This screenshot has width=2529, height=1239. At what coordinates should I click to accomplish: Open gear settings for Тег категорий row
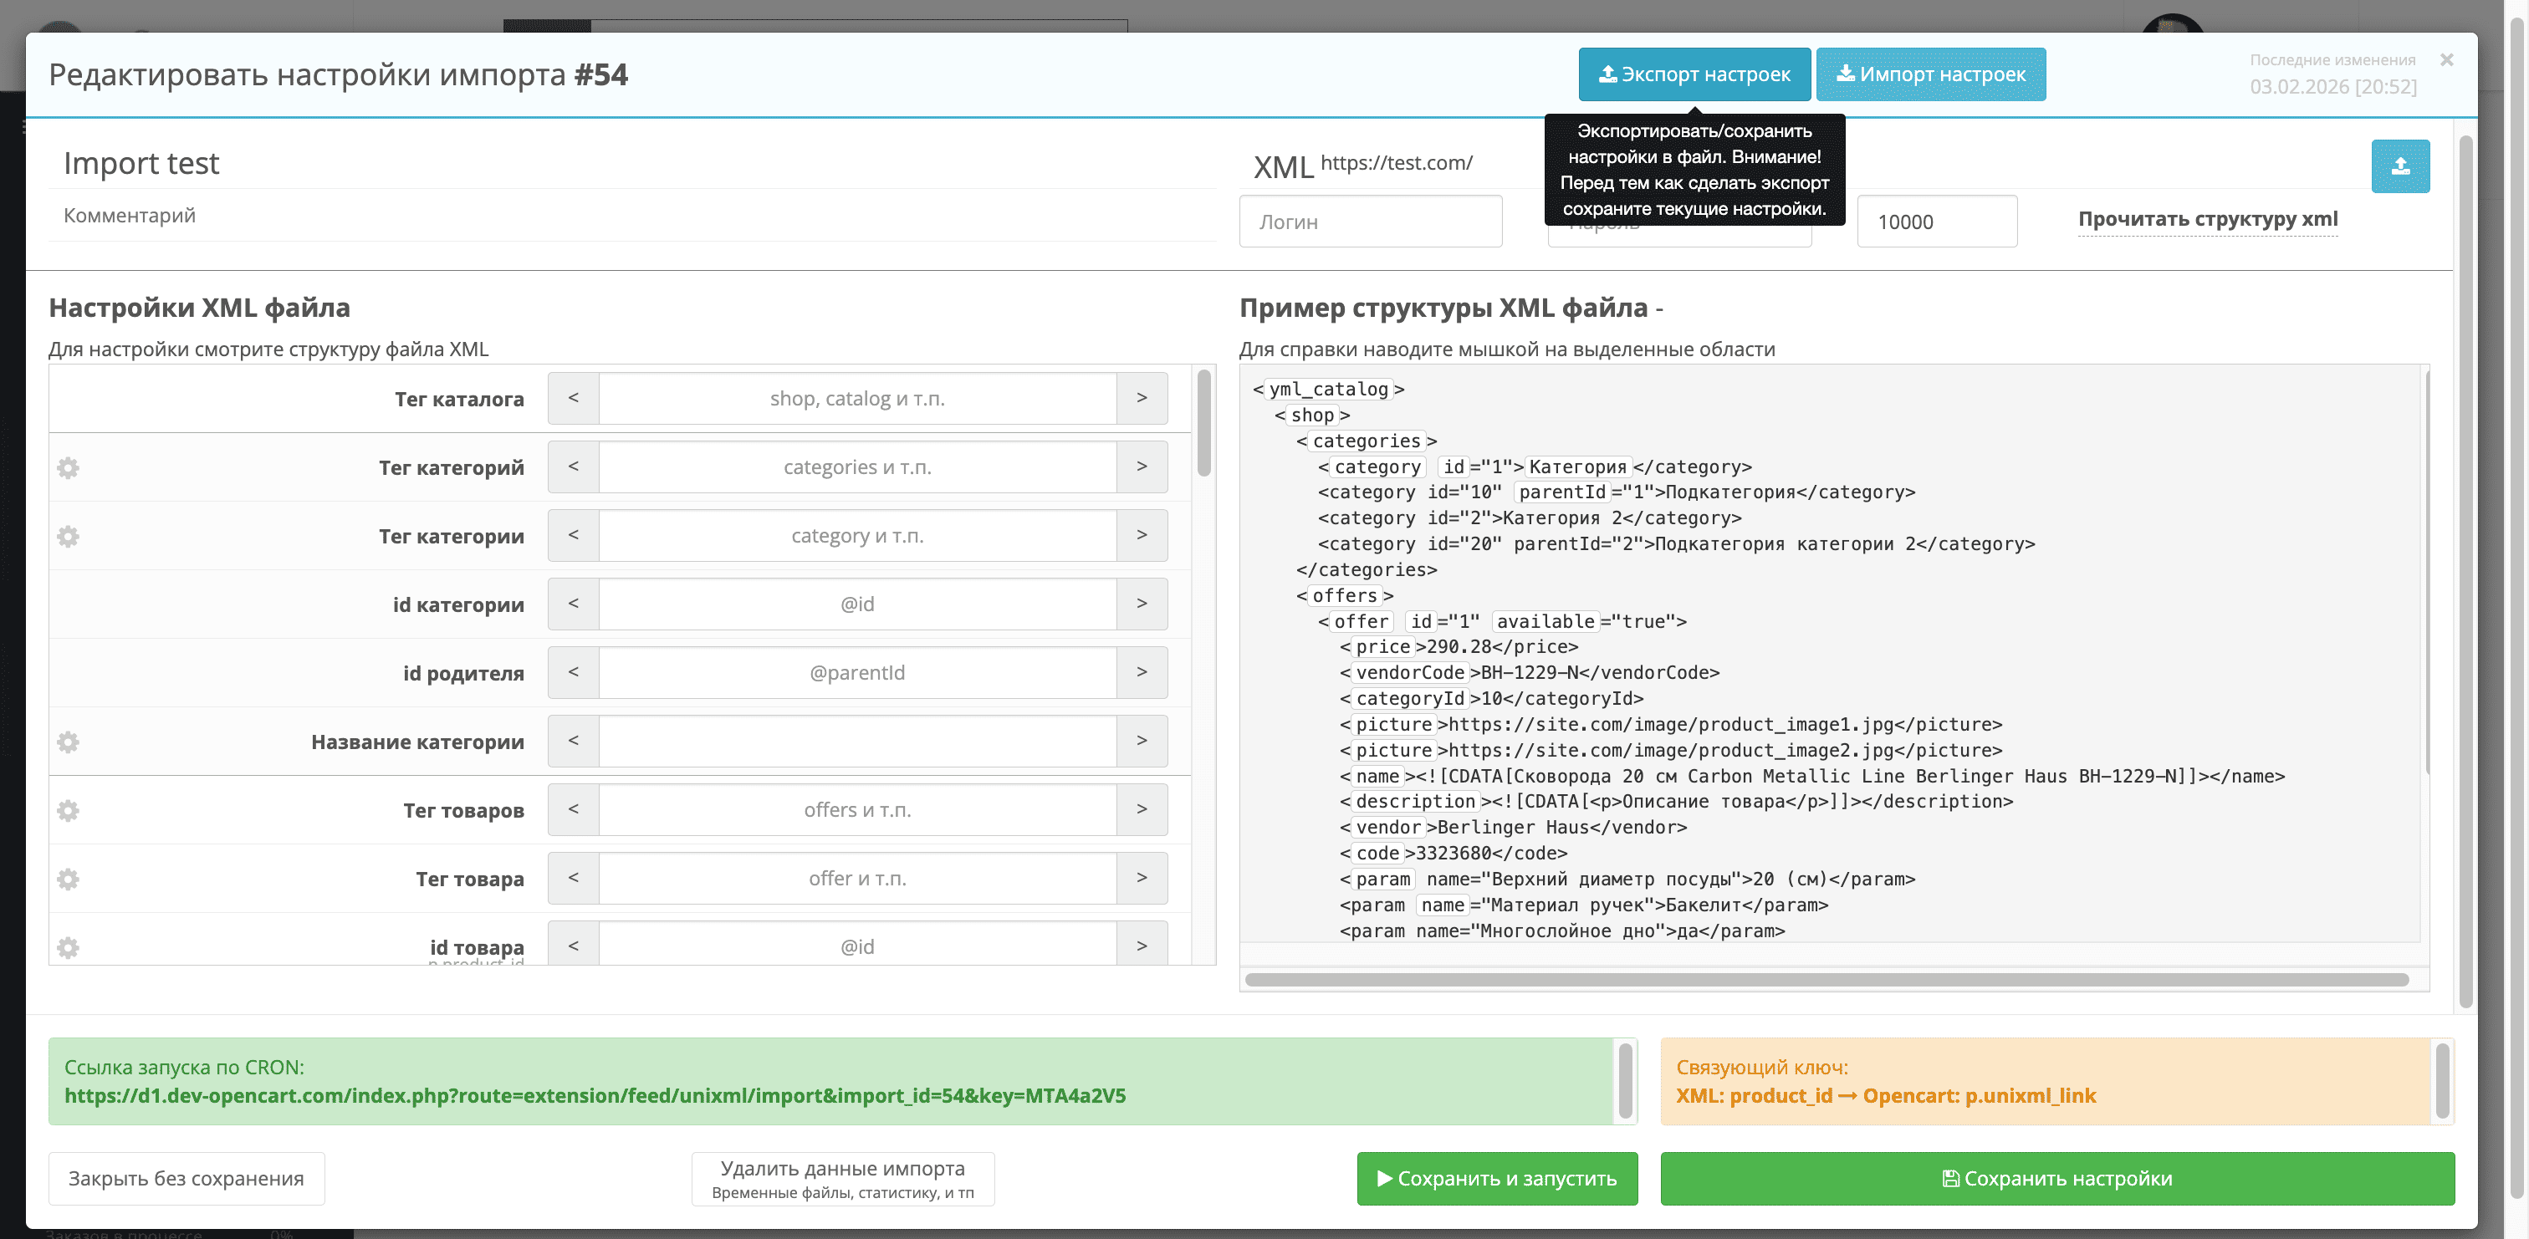68,467
